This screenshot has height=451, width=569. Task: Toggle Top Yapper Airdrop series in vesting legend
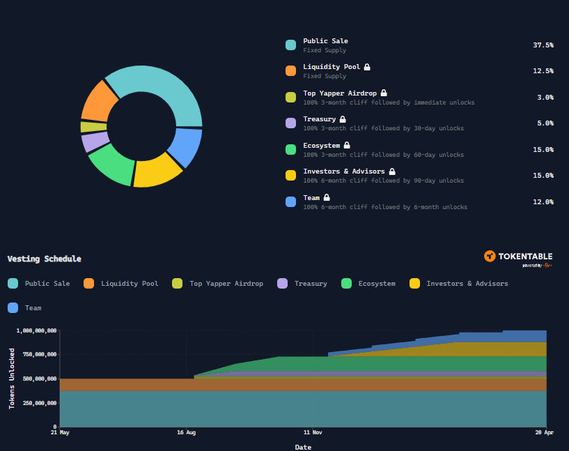218,284
